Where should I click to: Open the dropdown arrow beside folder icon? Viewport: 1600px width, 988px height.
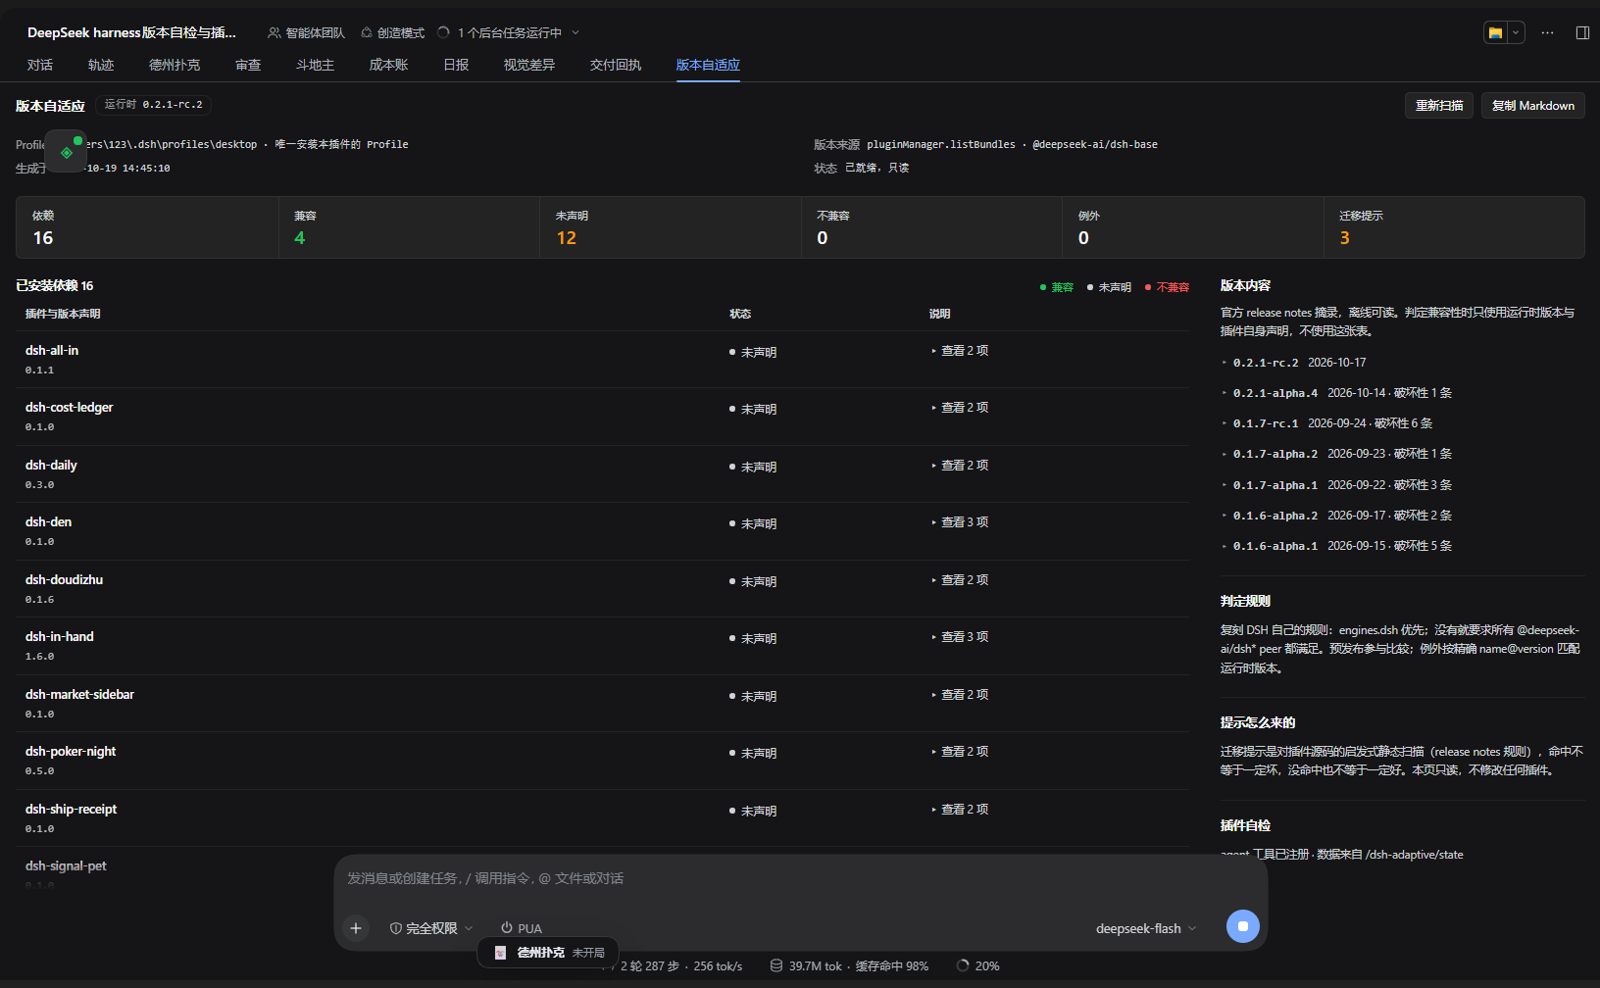pos(1516,32)
